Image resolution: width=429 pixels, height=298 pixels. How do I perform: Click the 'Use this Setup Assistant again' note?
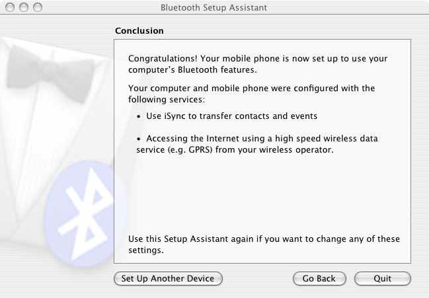(x=264, y=244)
